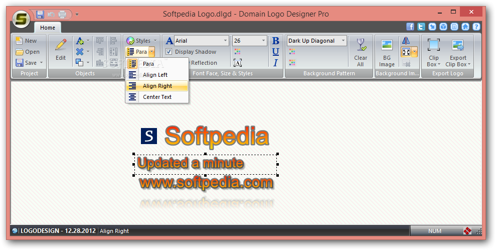Click the align tops icon
Screen dimensions: 496x250
point(100,41)
